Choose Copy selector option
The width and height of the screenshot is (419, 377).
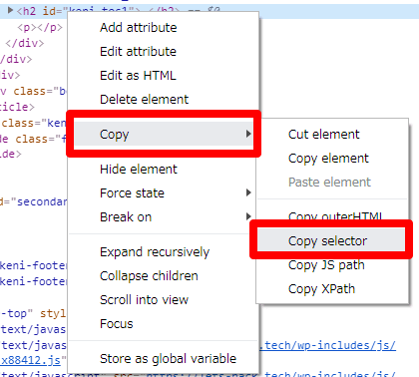pyautogui.click(x=331, y=240)
